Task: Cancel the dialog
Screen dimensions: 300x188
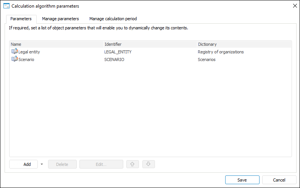Action: tap(279, 180)
